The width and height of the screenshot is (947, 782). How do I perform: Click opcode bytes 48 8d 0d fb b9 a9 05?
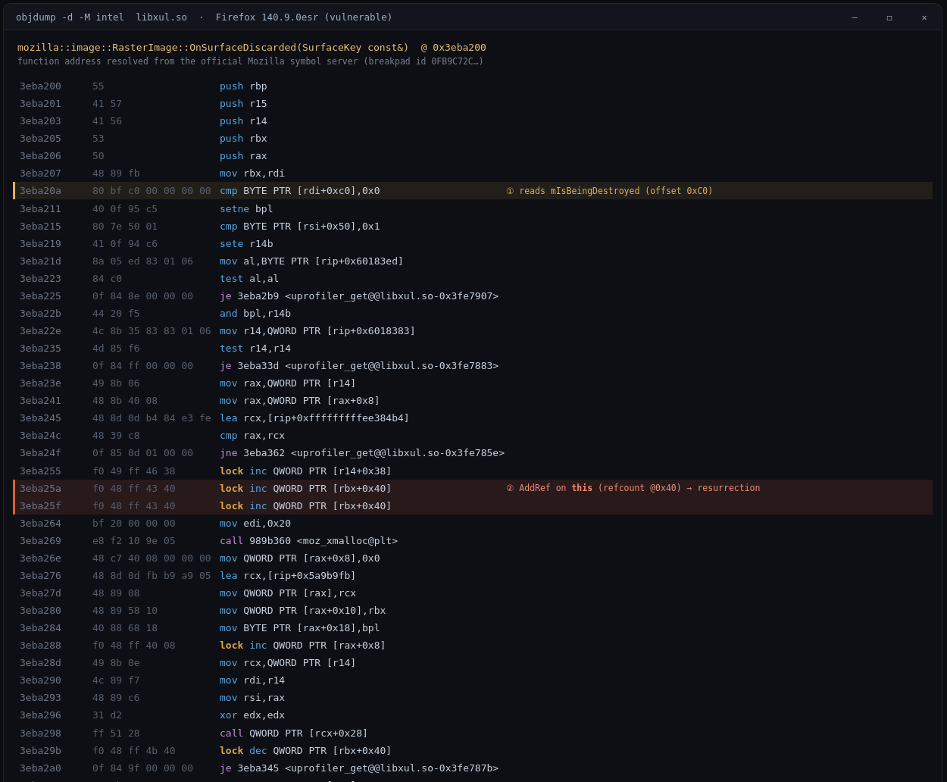tap(152, 575)
